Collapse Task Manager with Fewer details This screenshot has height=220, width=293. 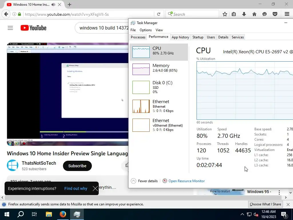point(144,181)
